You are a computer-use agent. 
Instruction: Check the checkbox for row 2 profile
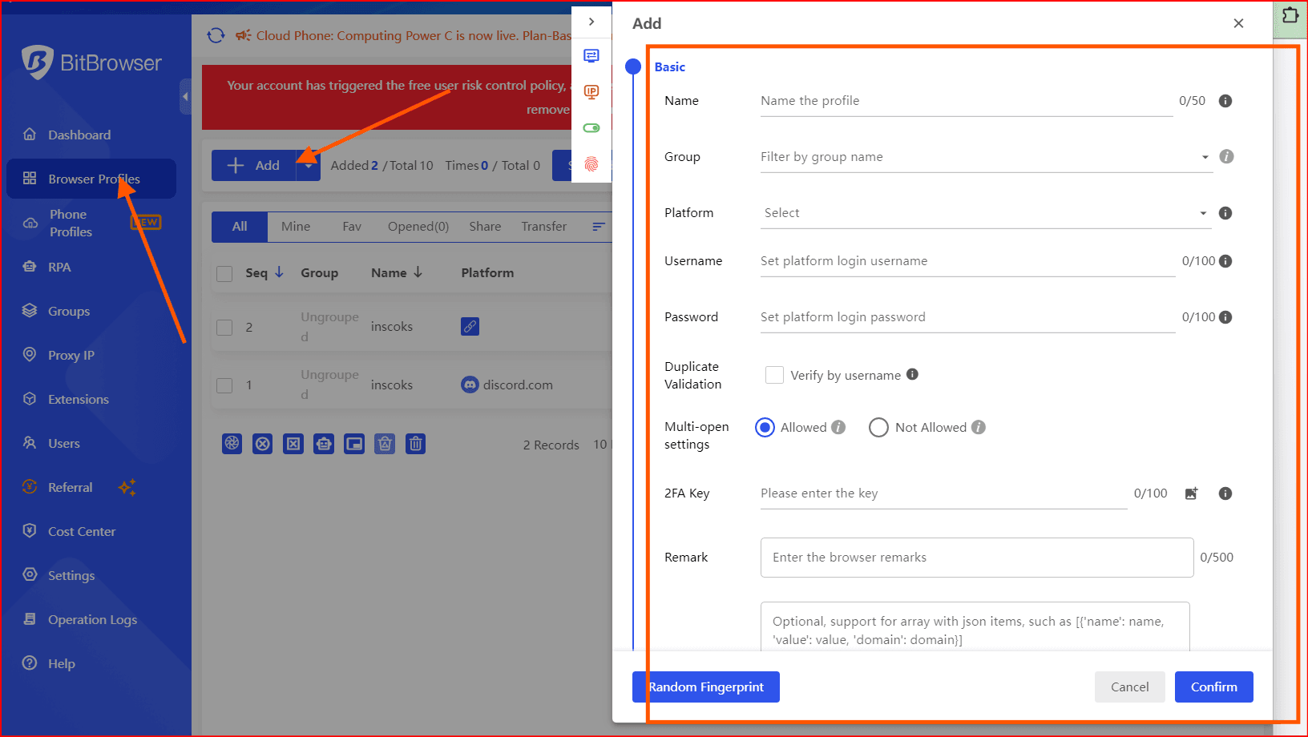pyautogui.click(x=225, y=327)
